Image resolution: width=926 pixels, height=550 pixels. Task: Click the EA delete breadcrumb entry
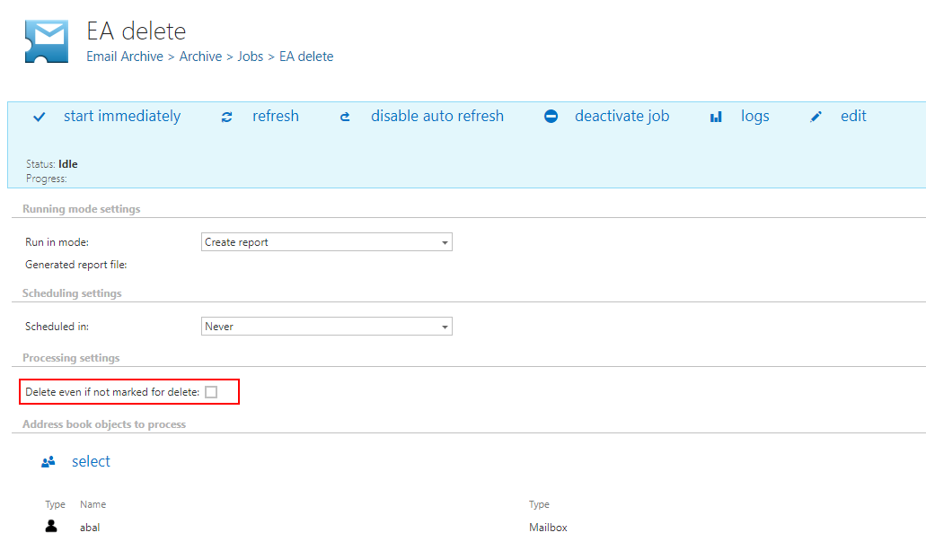point(305,56)
